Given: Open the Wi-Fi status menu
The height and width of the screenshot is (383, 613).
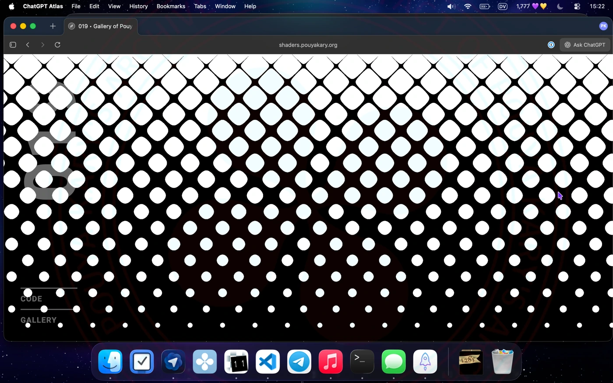Looking at the screenshot, I should 468,7.
